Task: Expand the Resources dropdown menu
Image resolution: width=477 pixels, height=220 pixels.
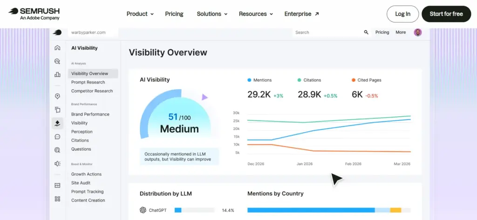Action: pyautogui.click(x=256, y=14)
